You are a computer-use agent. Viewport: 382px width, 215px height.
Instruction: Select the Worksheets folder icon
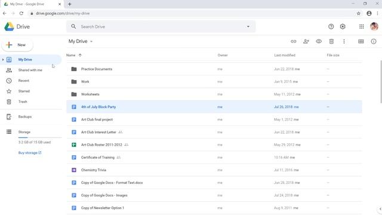coord(74,94)
